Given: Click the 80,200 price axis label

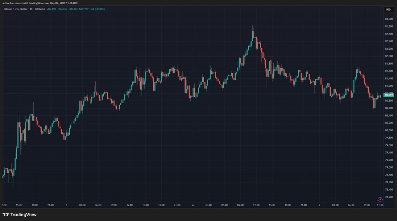Looking at the screenshot, I should click(x=389, y=123).
